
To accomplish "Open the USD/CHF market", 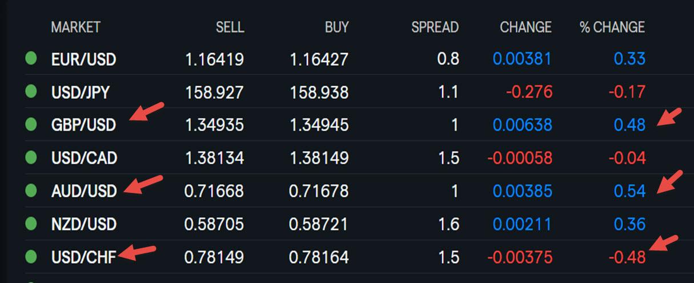I will coord(83,257).
